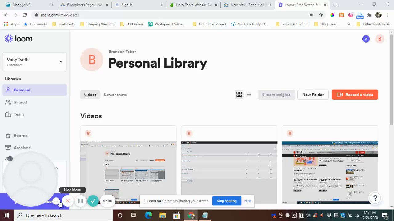Open File Explorer from taskbar
Image resolution: width=394 pixels, height=221 pixels.
click(x=163, y=215)
